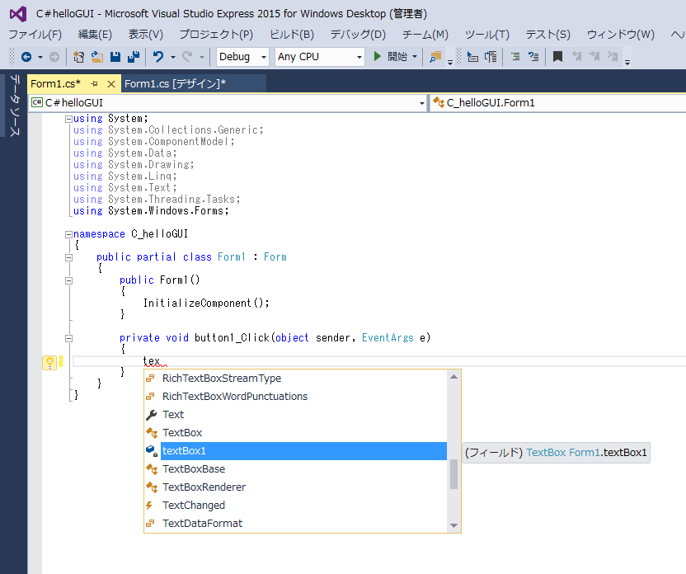Image resolution: width=686 pixels, height=574 pixels.
Task: Collapse the using directives block
Action: coord(68,119)
